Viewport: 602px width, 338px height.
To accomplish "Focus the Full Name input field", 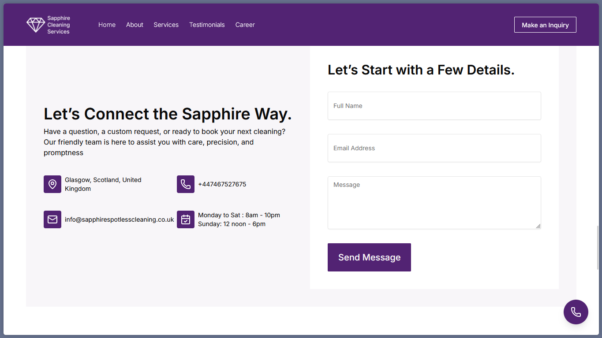I will click(x=434, y=106).
